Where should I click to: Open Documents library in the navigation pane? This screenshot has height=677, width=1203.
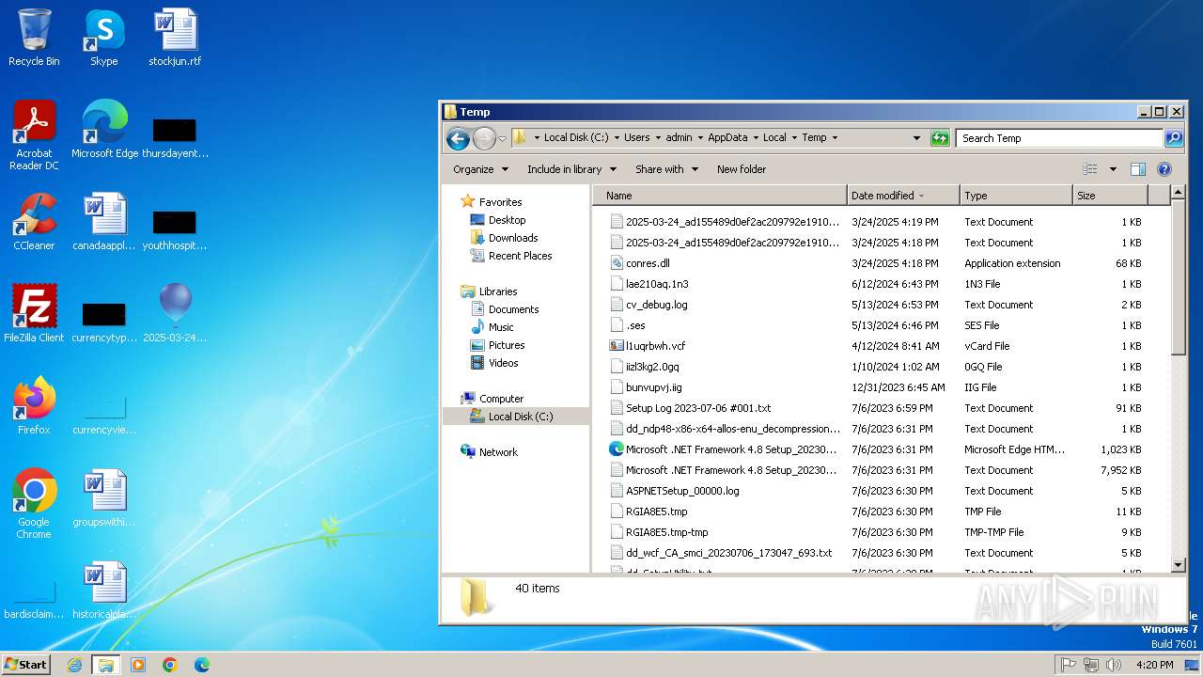tap(513, 309)
